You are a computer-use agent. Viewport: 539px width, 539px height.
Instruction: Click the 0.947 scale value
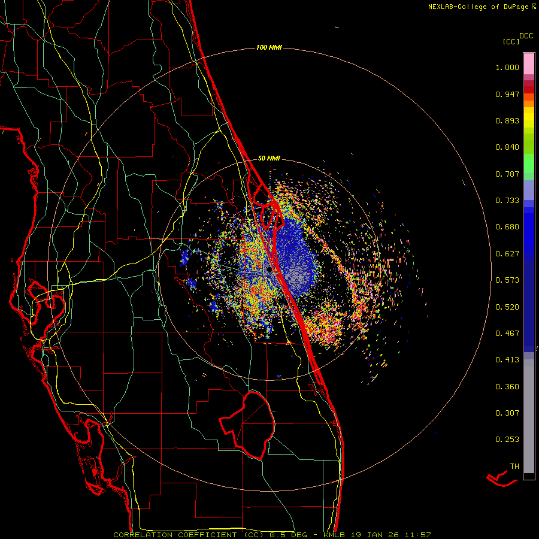click(507, 94)
